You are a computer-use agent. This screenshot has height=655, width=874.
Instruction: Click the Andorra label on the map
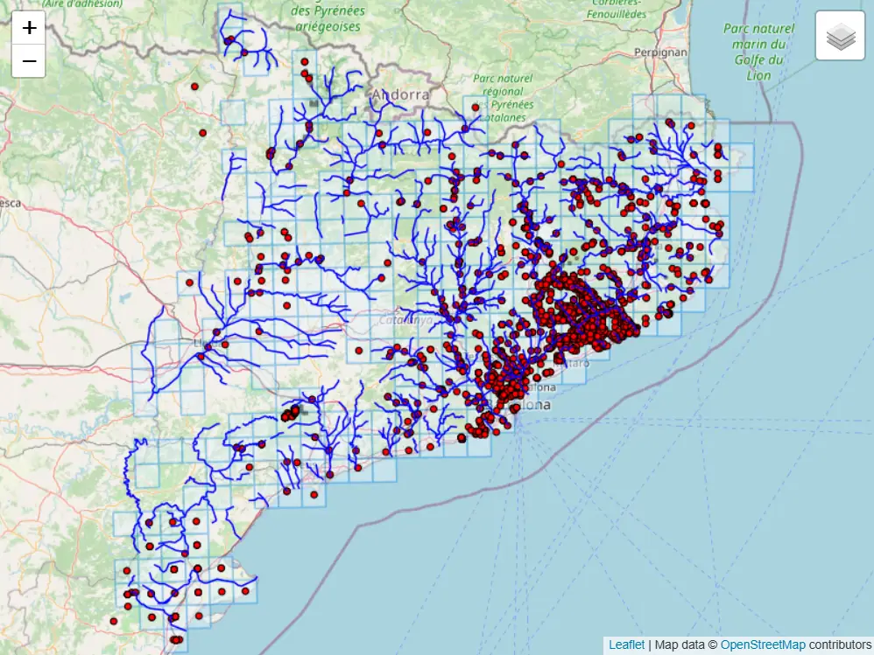[400, 94]
